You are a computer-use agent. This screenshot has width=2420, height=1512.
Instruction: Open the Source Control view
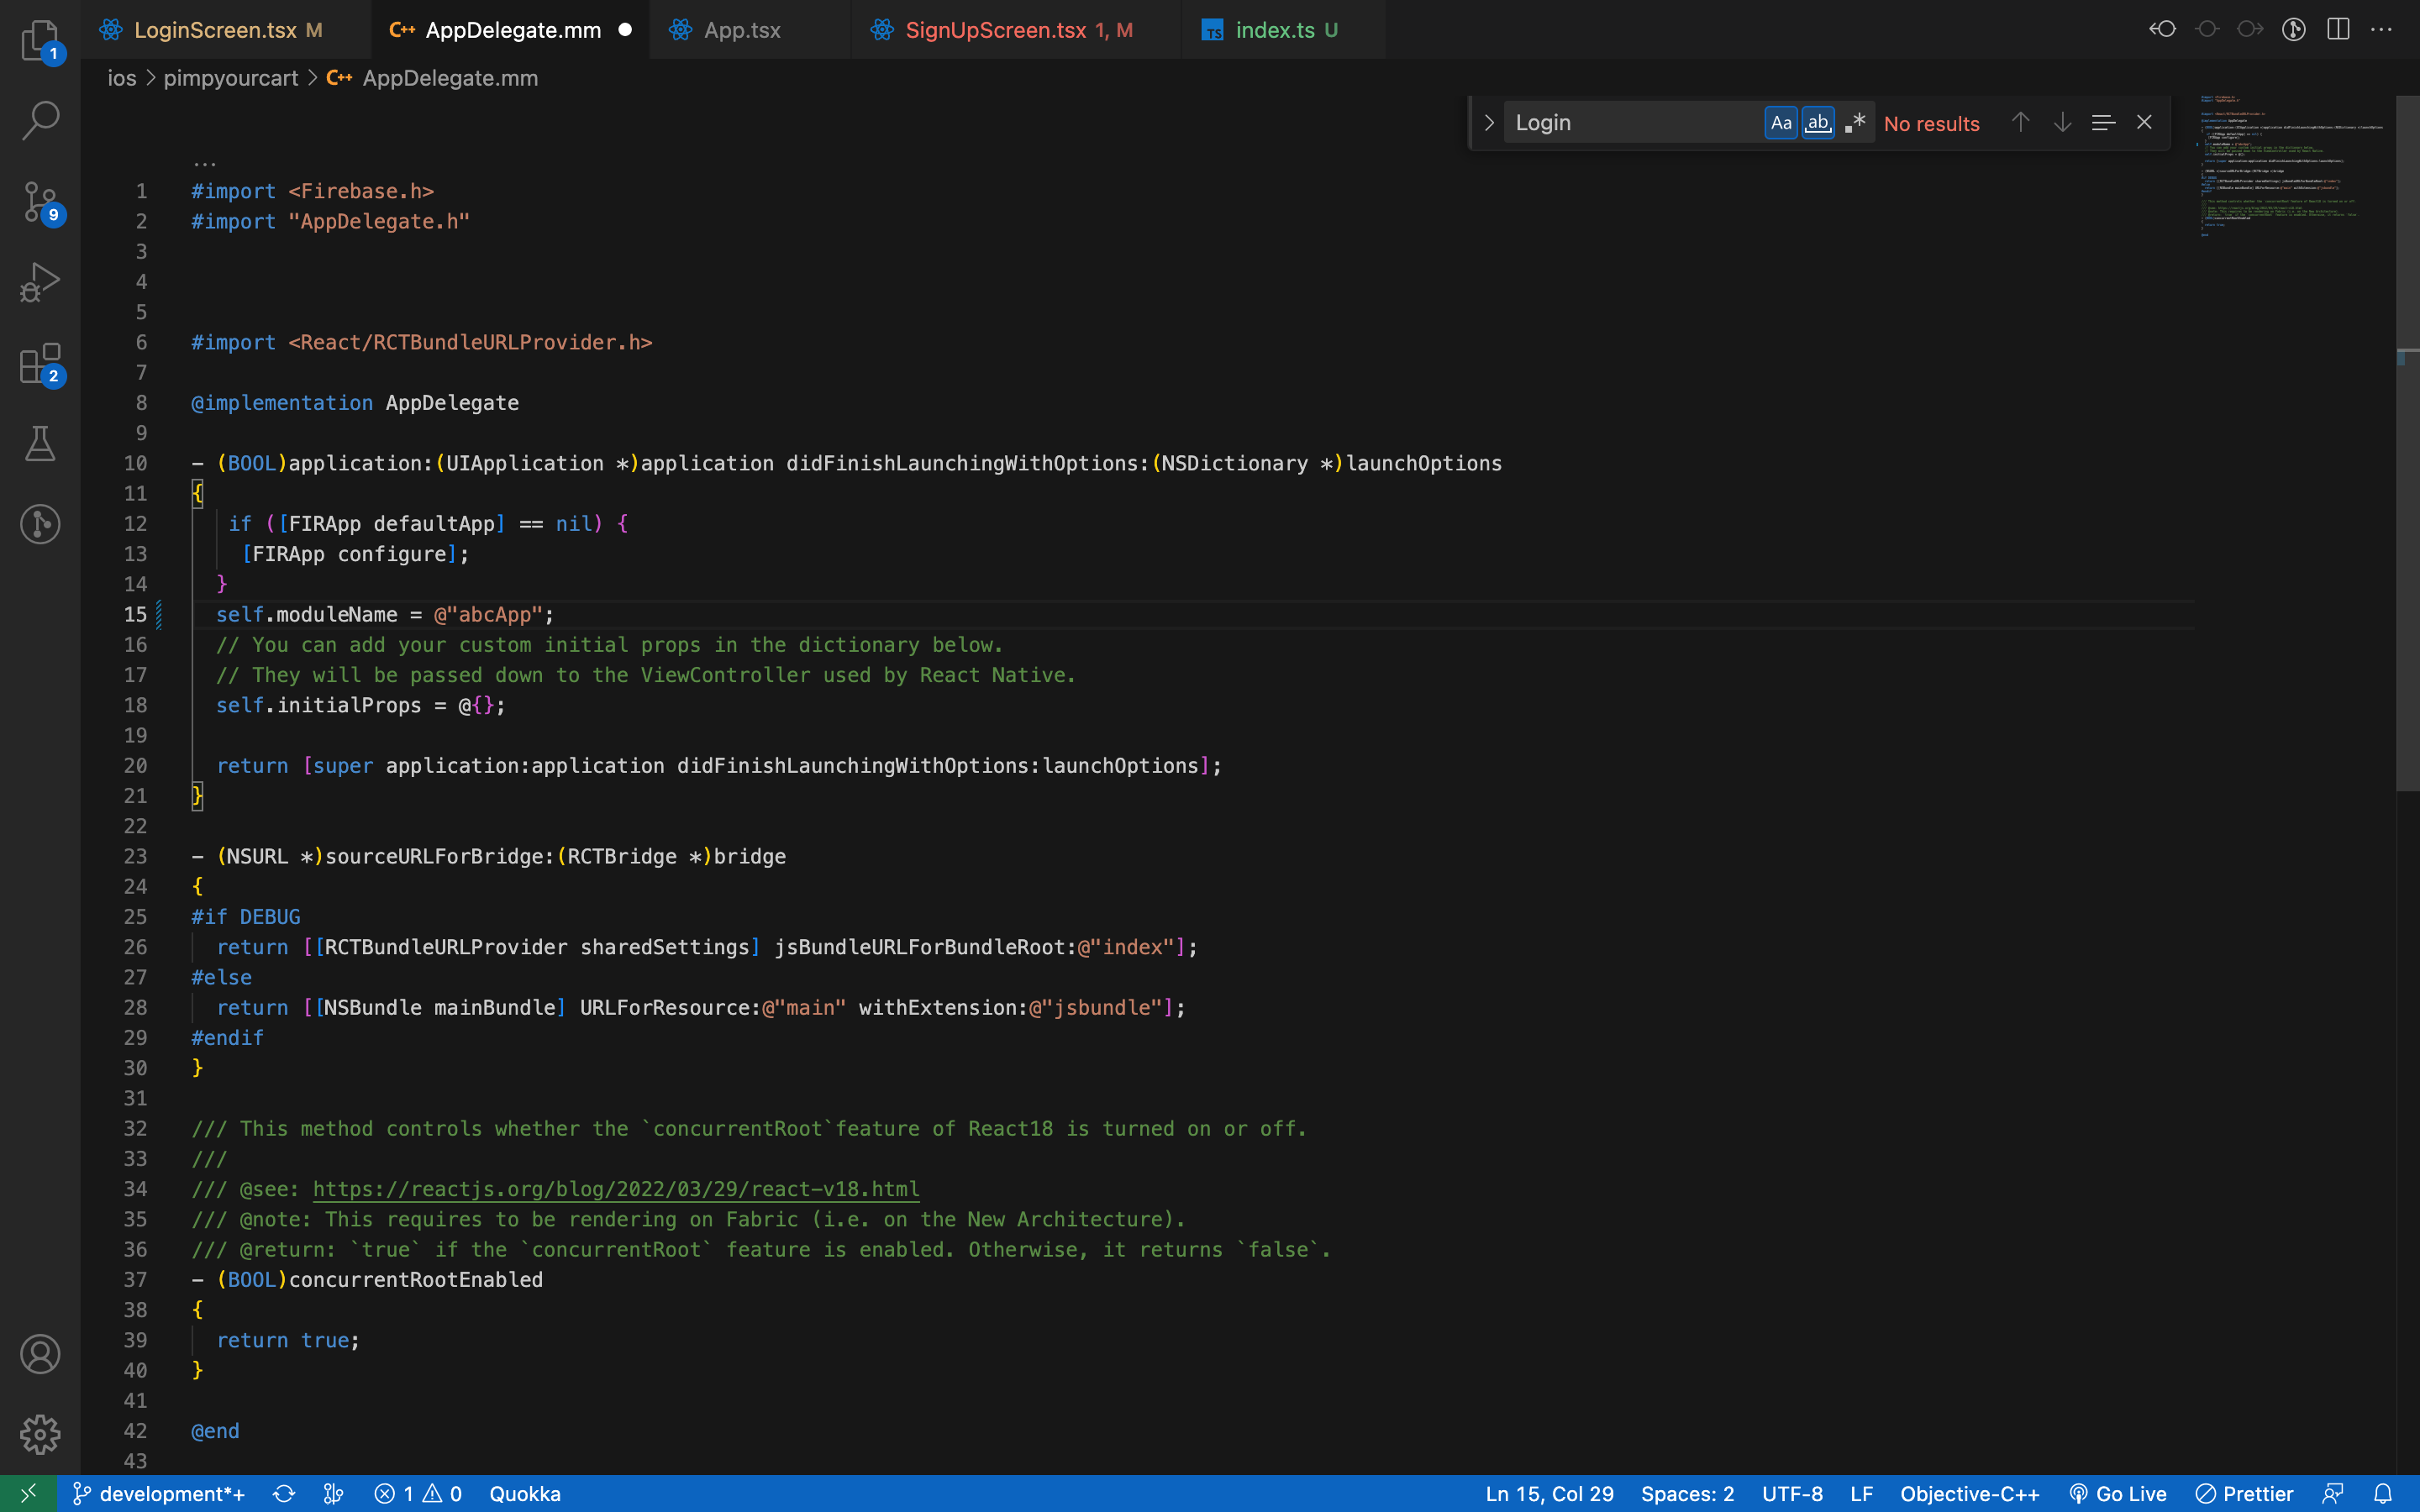pyautogui.click(x=40, y=200)
